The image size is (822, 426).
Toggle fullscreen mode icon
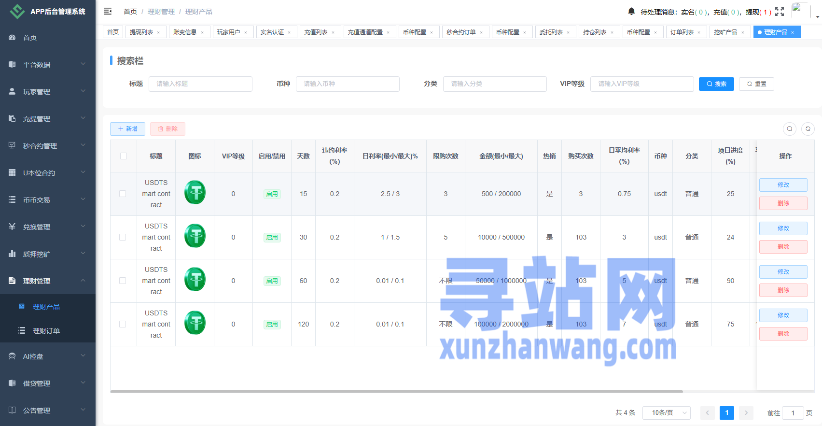point(780,12)
